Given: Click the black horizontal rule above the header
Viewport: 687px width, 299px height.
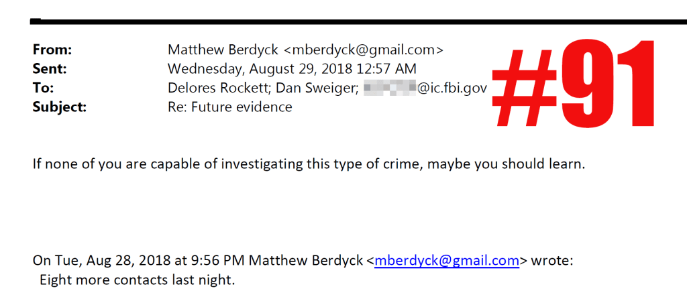Looking at the screenshot, I should (x=356, y=21).
